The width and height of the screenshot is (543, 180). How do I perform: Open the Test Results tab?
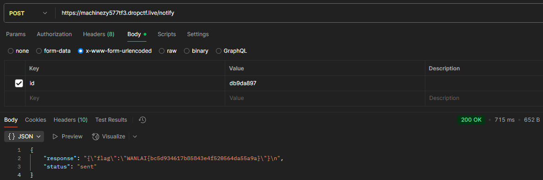click(111, 120)
